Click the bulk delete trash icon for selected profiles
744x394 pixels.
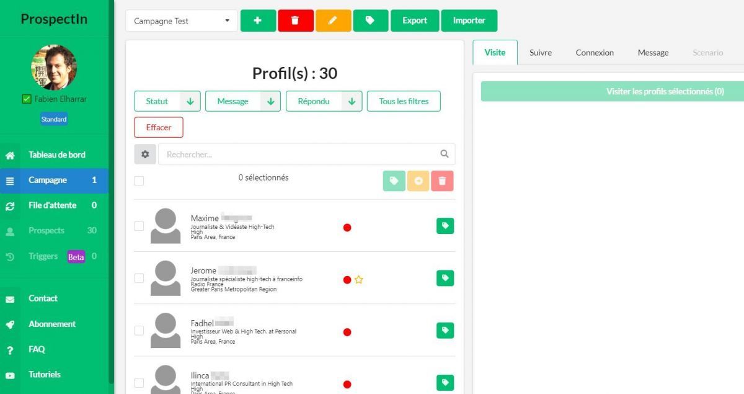442,181
